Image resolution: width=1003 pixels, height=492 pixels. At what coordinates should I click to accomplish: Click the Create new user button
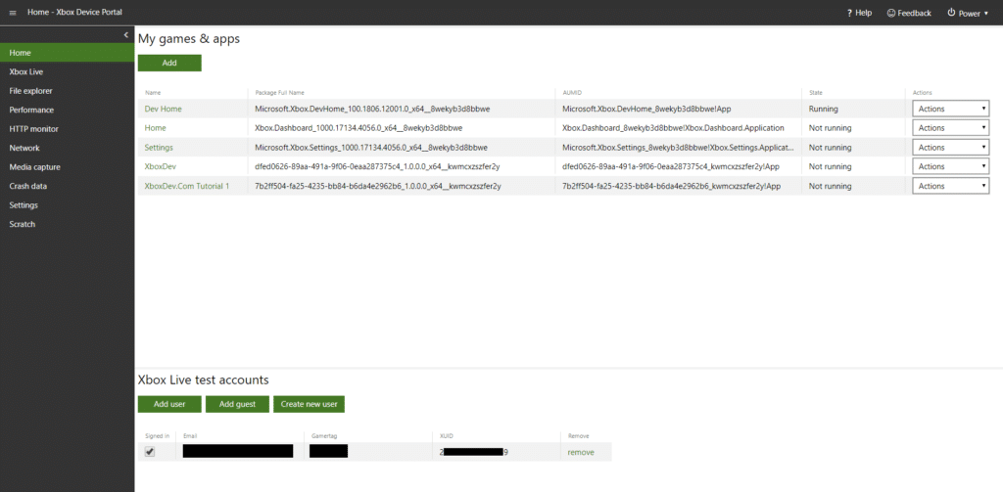pos(309,404)
